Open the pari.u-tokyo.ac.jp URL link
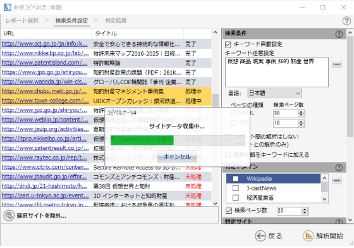This screenshot has height=248, width=354. point(45,195)
